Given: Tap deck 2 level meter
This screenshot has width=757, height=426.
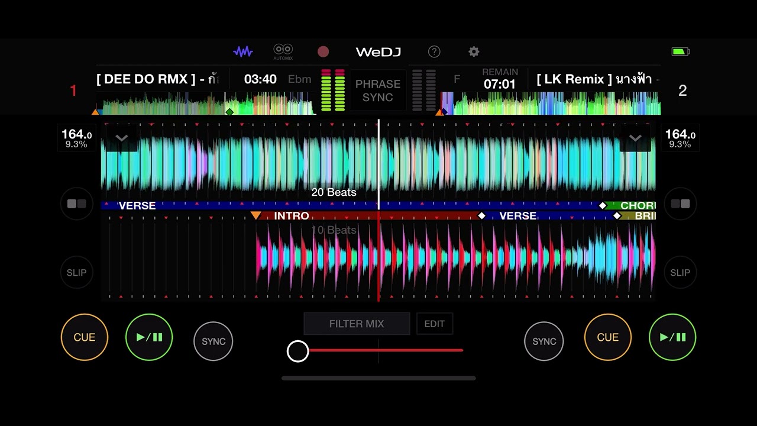Looking at the screenshot, I should pyautogui.click(x=424, y=91).
